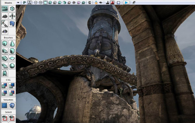Enable Lit view mode in toolbar
This screenshot has width=195, height=123.
tap(45, 2)
